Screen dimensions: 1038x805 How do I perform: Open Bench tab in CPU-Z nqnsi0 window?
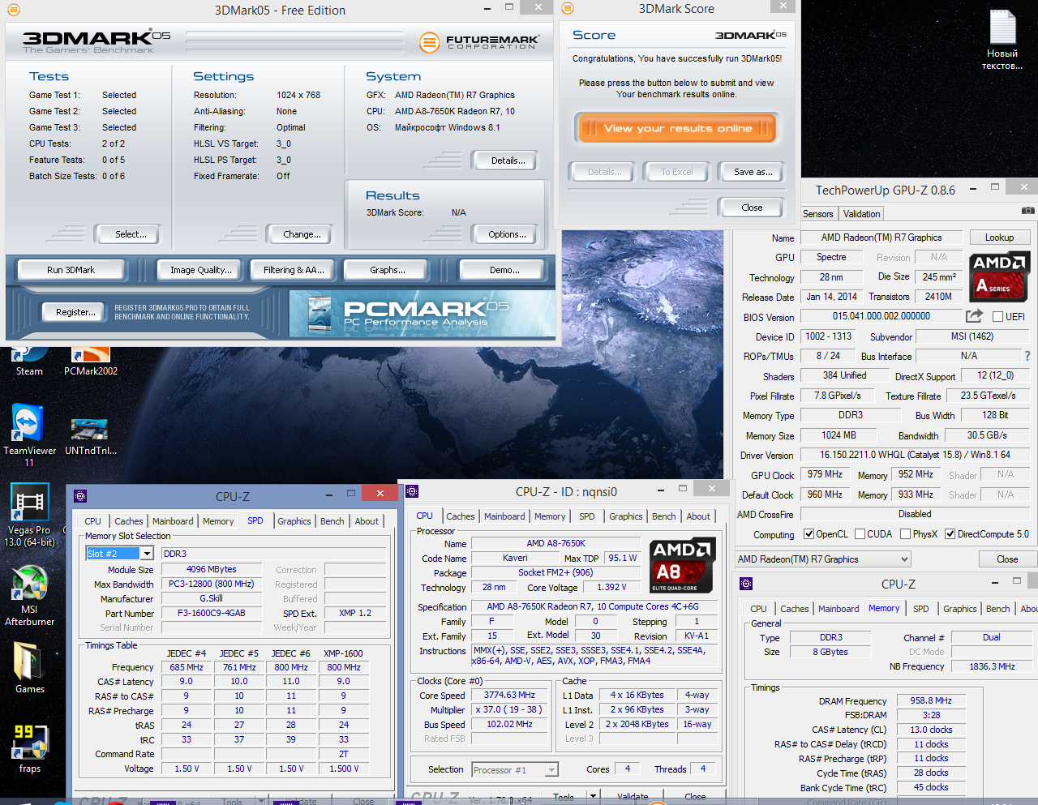click(664, 516)
